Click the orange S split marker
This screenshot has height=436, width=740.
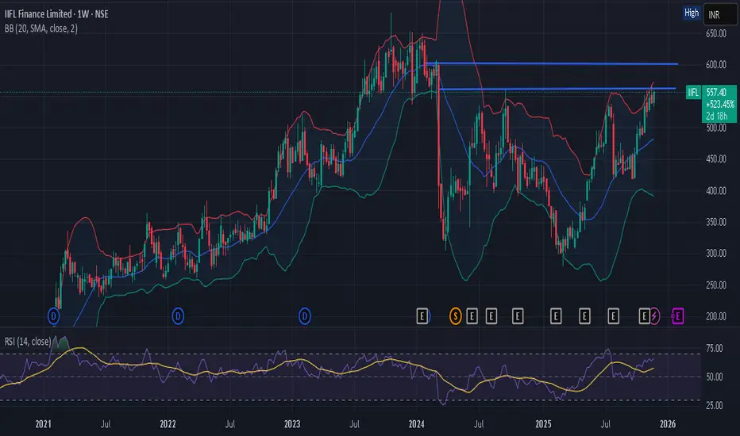[456, 316]
